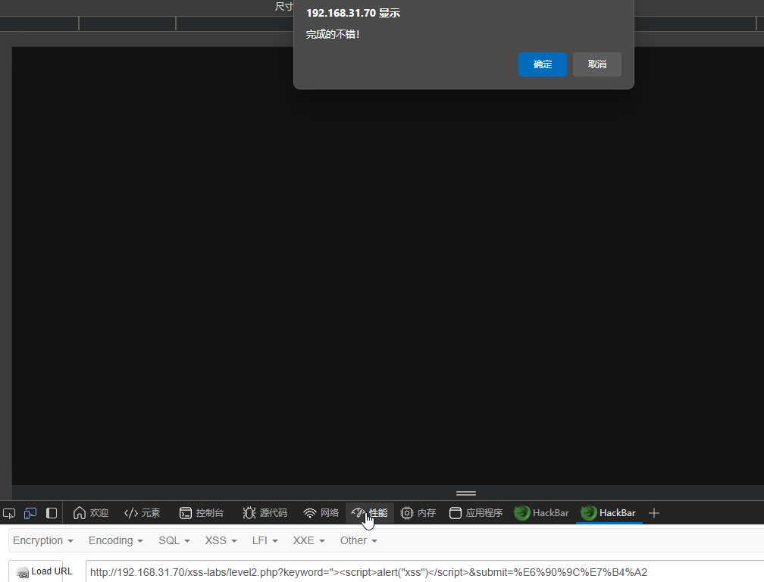The width and height of the screenshot is (764, 582).
Task: Click the wifi icon for 网络
Action: [310, 513]
